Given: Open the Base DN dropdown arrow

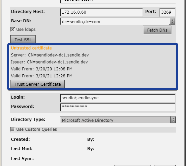Looking at the screenshot, I should 173,21.
